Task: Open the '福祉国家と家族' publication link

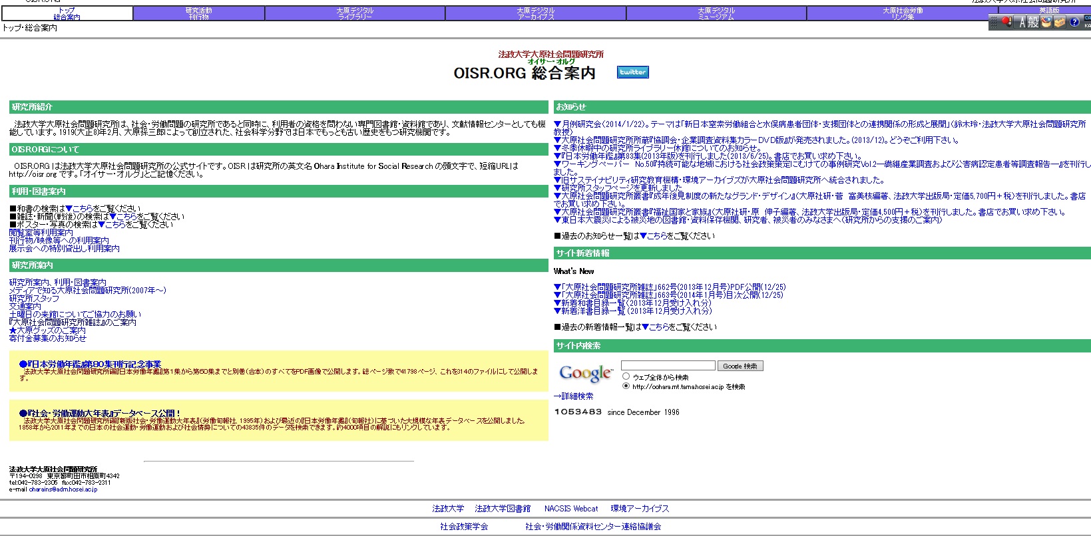Action: click(809, 212)
